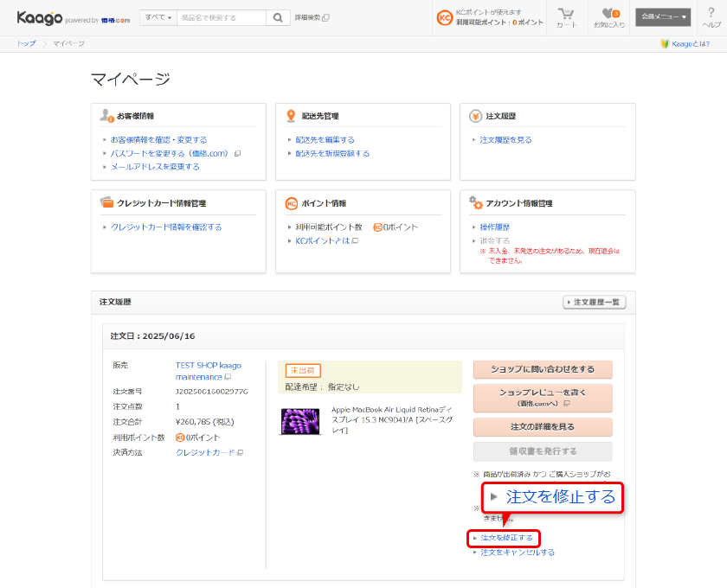Click the ポイント情報 KC icon
Viewport: 727px width, 588px height.
click(291, 203)
